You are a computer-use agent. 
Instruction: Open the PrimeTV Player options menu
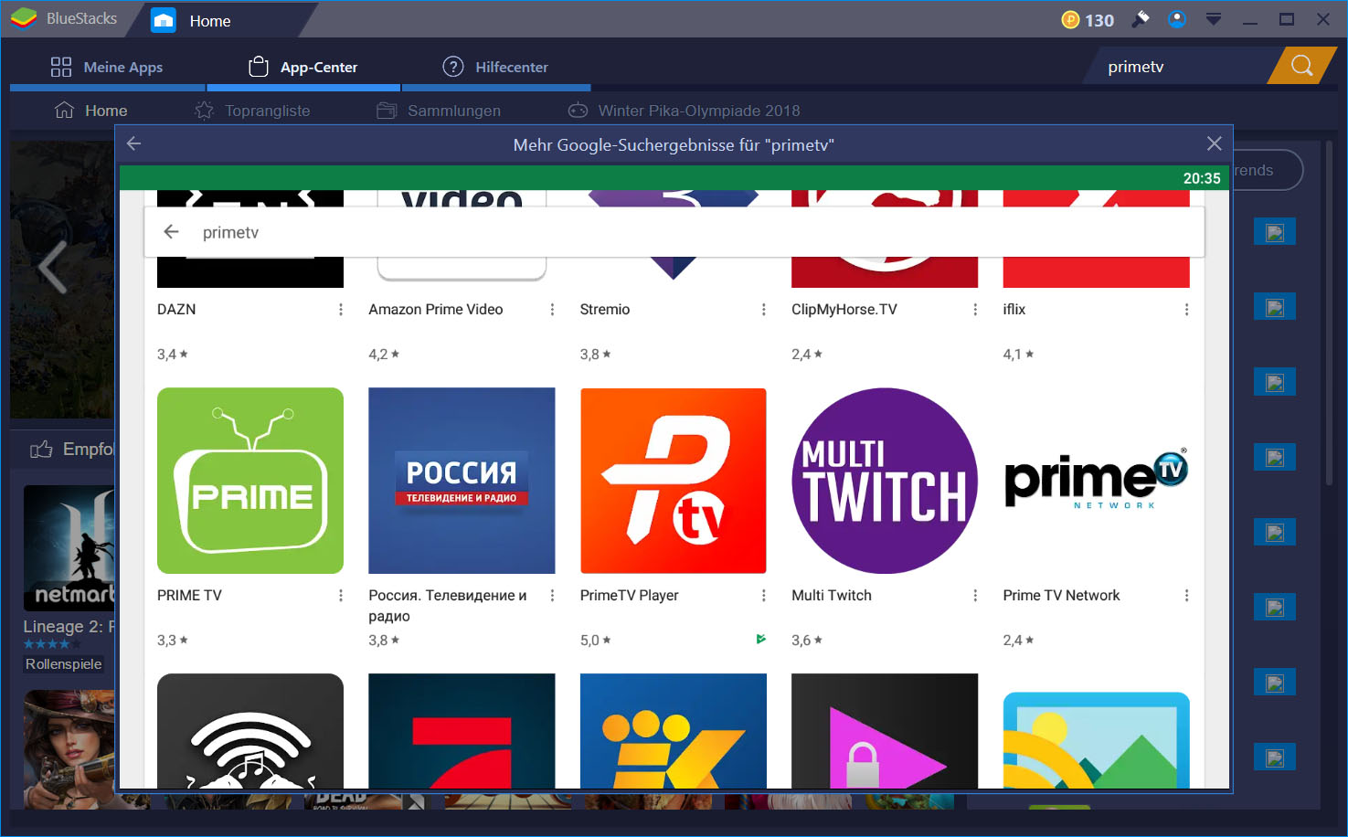pos(764,596)
